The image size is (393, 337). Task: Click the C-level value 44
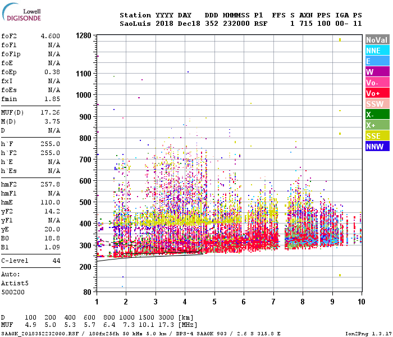coord(56,261)
